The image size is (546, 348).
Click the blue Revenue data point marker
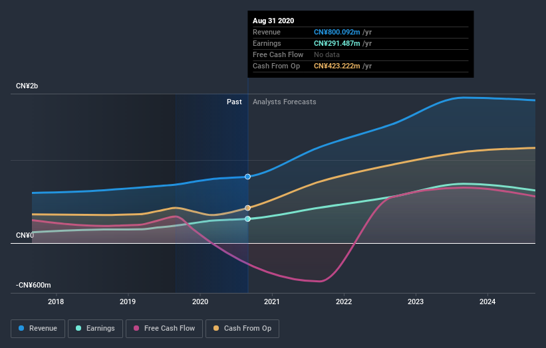(247, 177)
